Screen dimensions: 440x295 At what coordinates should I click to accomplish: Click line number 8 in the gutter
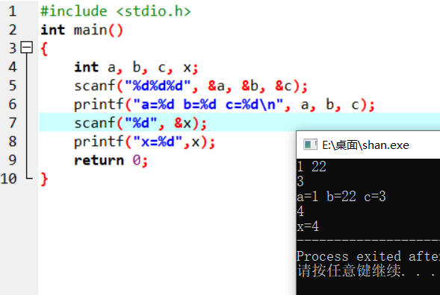tap(13, 142)
